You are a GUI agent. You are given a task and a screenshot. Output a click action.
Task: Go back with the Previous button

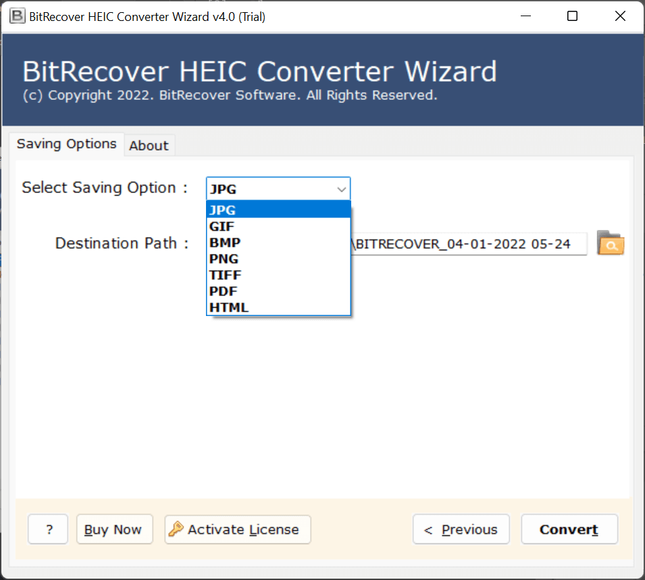pos(461,529)
